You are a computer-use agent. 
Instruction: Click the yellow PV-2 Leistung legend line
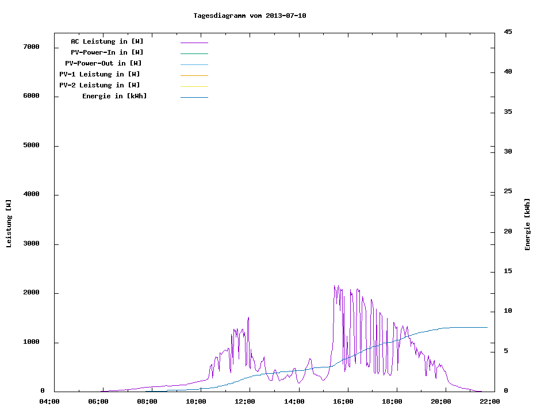click(x=194, y=86)
